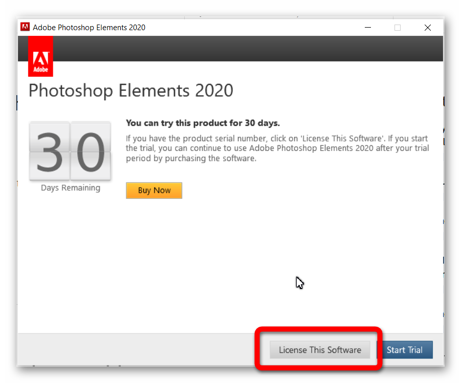Click the dark gray header banner
This screenshot has height=383, width=461.
pos(248,49)
